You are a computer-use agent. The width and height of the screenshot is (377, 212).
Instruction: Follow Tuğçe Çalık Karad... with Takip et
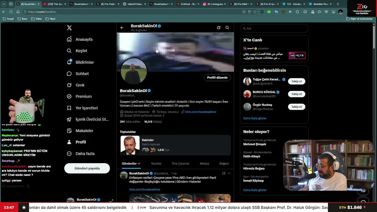pos(297,81)
